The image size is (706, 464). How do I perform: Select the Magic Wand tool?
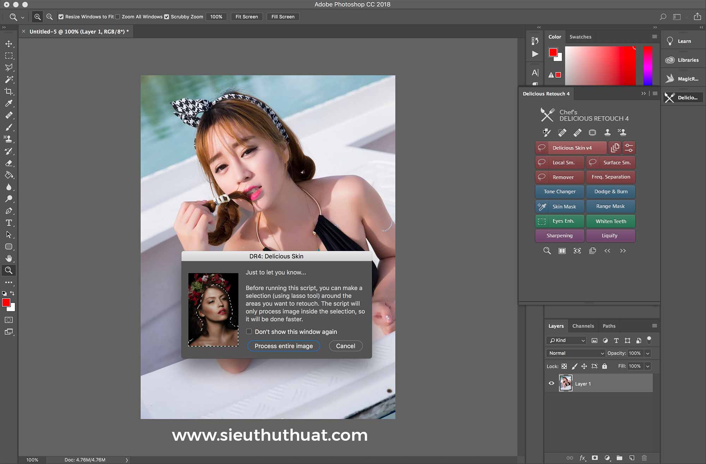9,79
